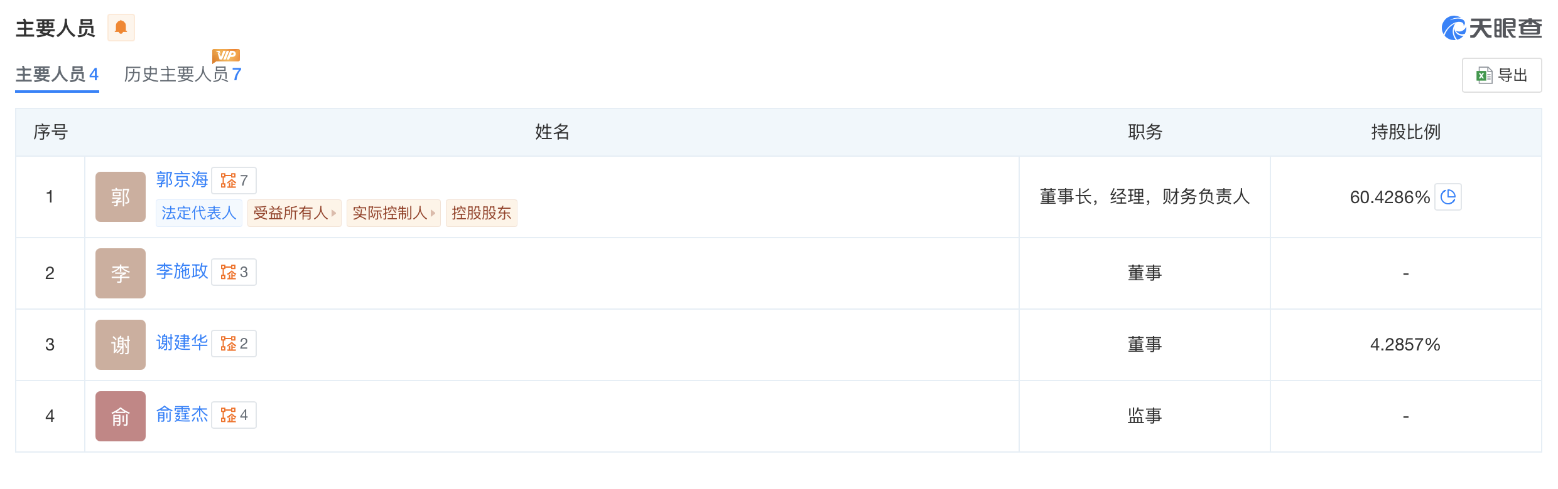
Task: Click the 法定代表人 tag
Action: (x=199, y=213)
